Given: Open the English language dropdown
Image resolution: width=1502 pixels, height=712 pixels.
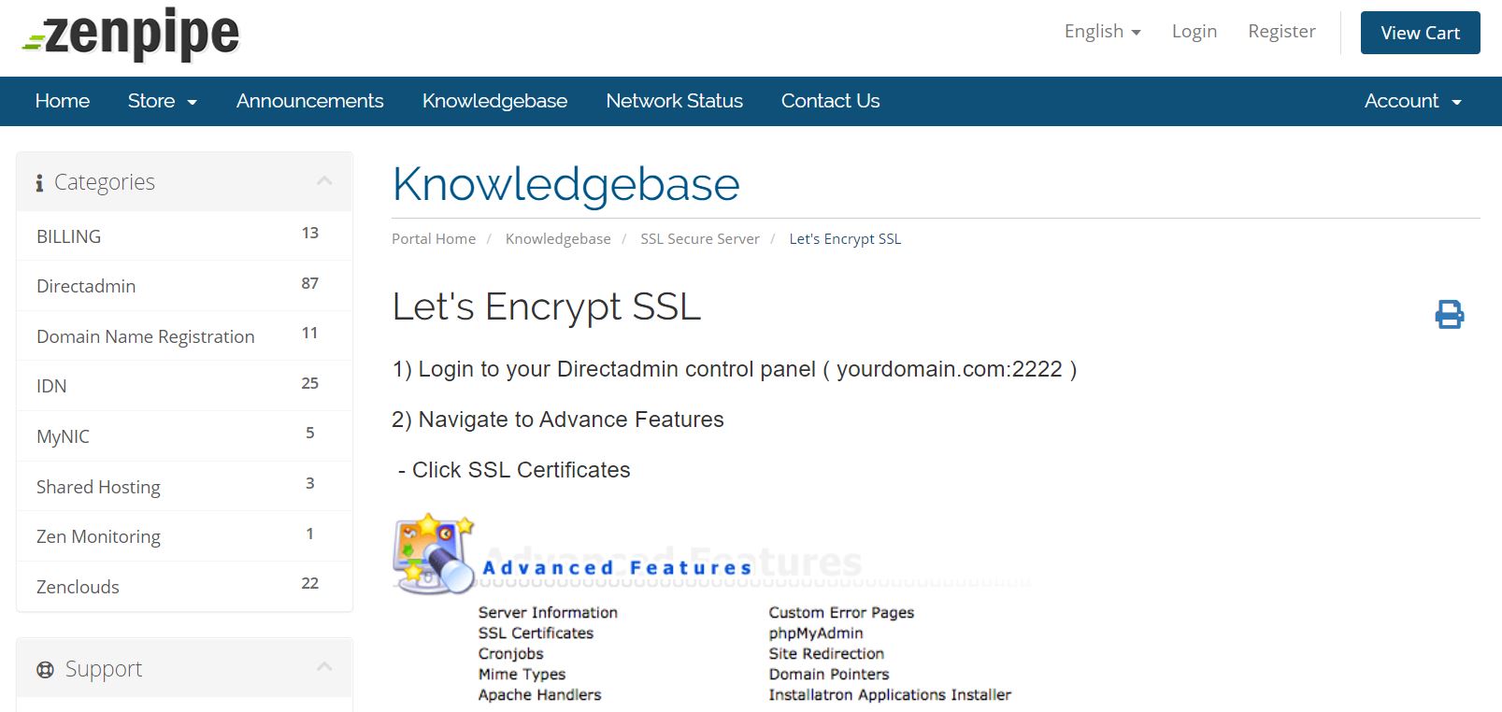Looking at the screenshot, I should pos(1103,32).
